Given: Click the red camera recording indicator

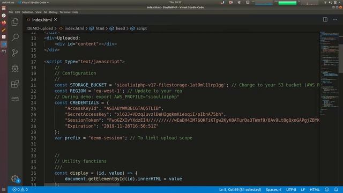Looking at the screenshot, I should pyautogui.click(x=231, y=2).
